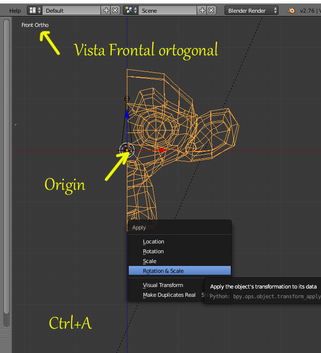Open the screen layout browser icon

pyautogui.click(x=35, y=10)
